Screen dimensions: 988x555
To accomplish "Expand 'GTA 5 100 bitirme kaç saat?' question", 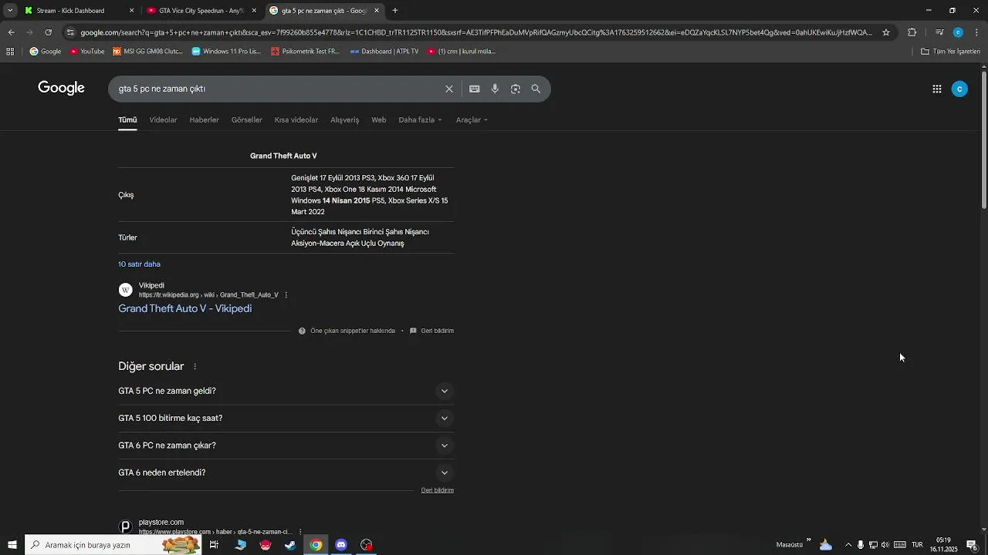I will 284,418.
